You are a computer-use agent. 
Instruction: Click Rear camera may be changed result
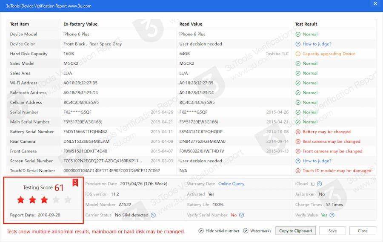click(331, 141)
